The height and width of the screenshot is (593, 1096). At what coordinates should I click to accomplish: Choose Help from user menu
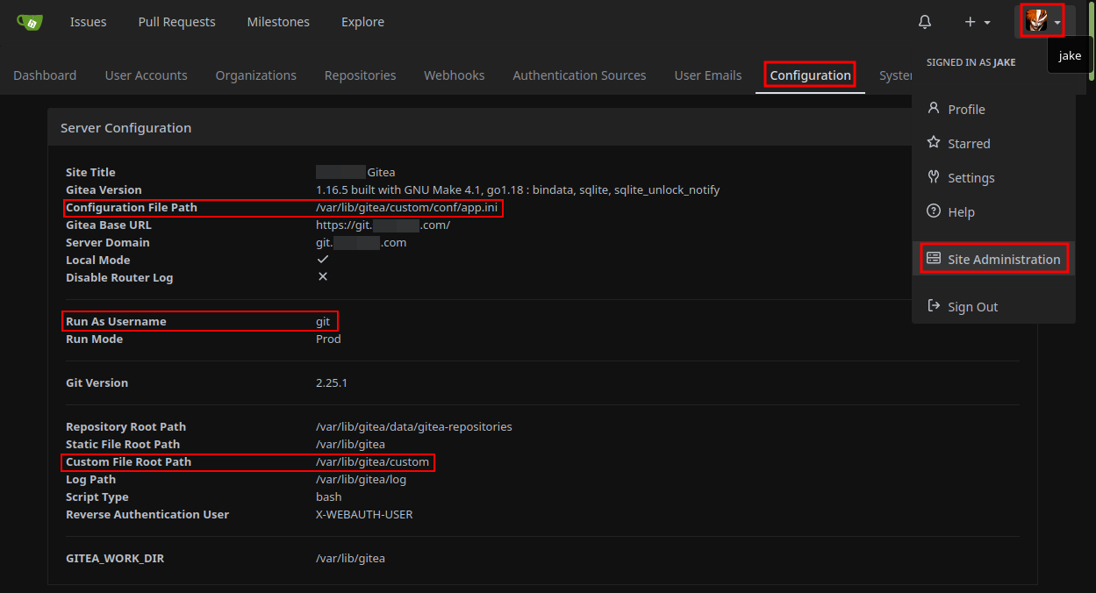click(993, 211)
